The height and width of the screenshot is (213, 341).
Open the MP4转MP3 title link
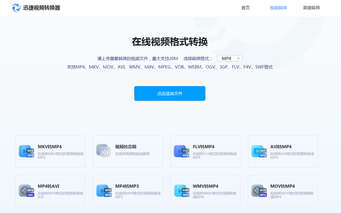(127, 186)
